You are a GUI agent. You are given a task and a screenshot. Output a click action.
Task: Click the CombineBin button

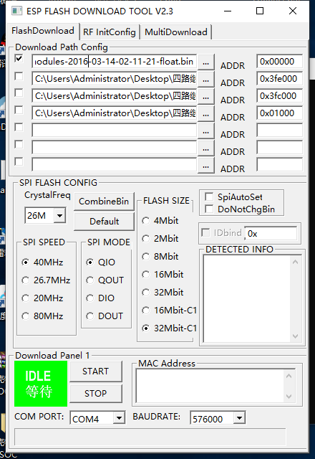click(104, 201)
